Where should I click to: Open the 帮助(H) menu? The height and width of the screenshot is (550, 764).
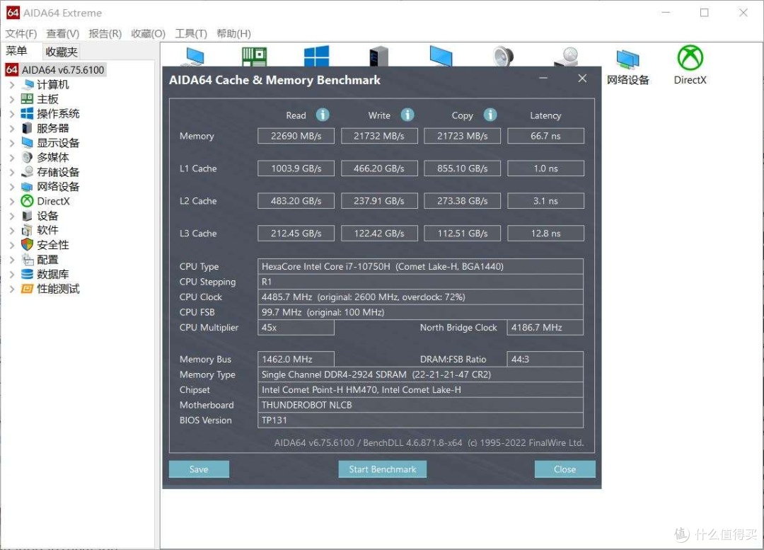[x=234, y=33]
